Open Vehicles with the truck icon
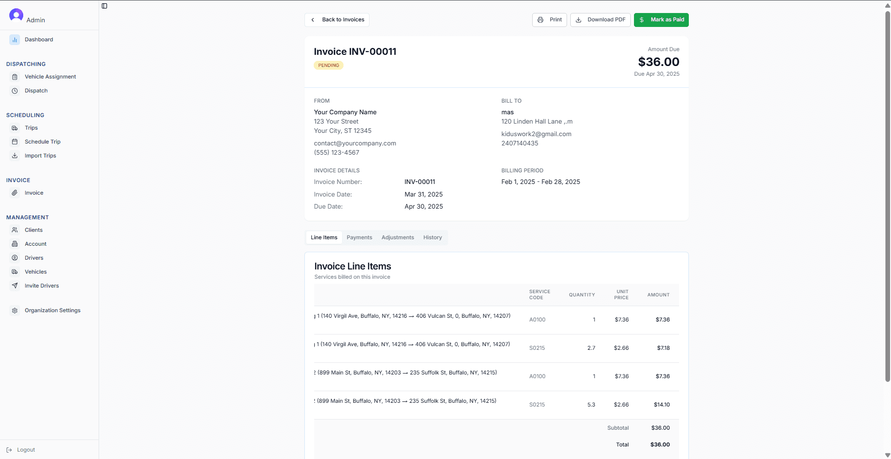891x459 pixels. tap(14, 272)
